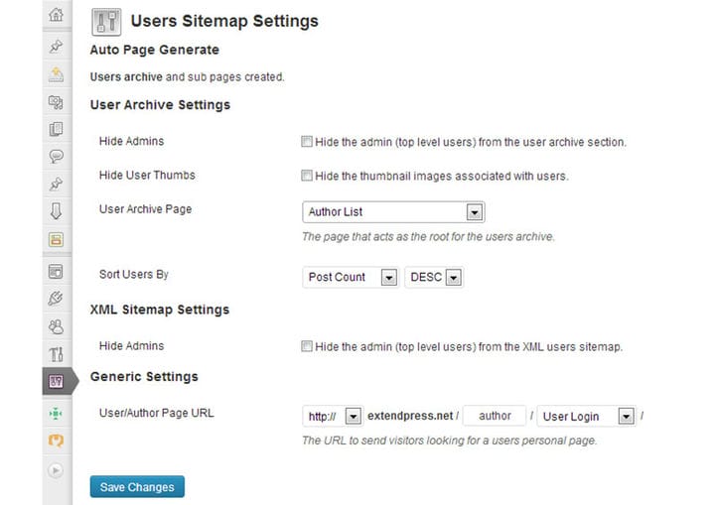Image resolution: width=715 pixels, height=505 pixels.
Task: Open the Posts pin icon below the Dashboard icon
Action: [x=56, y=46]
